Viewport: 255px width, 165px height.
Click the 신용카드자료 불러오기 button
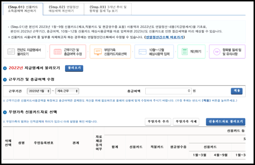click(226, 121)
